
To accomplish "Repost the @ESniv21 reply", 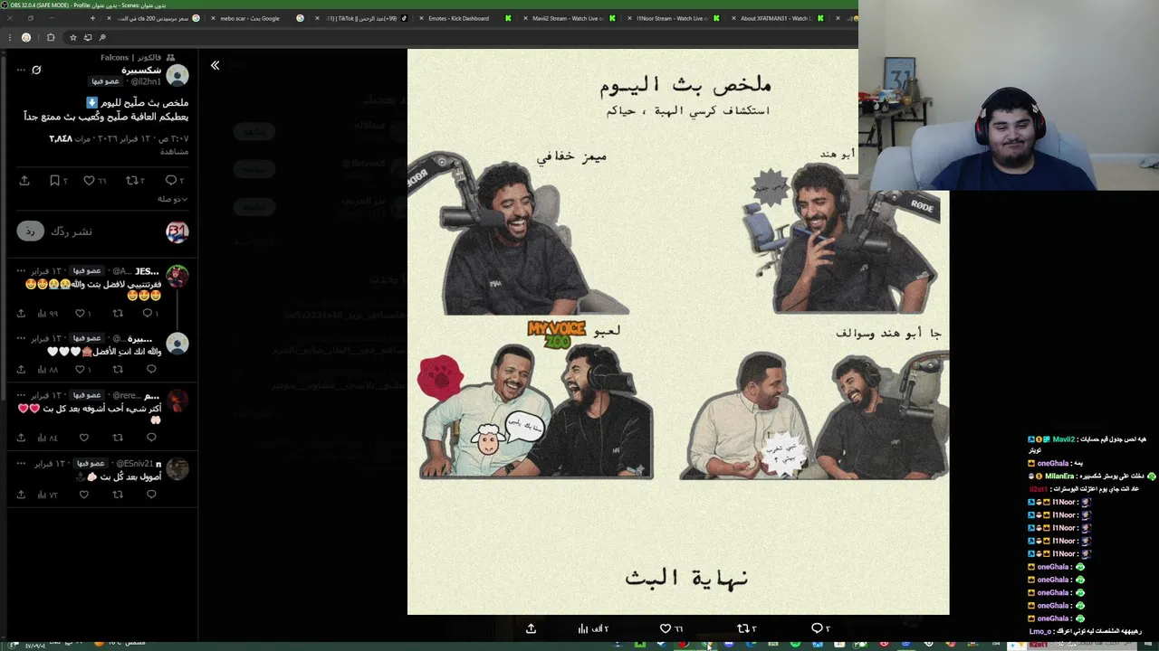I will pyautogui.click(x=118, y=495).
